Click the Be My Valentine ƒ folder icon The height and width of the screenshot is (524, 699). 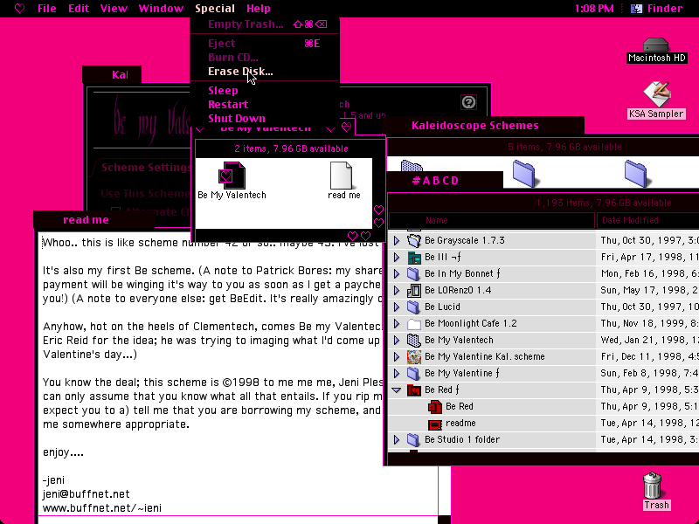point(414,374)
